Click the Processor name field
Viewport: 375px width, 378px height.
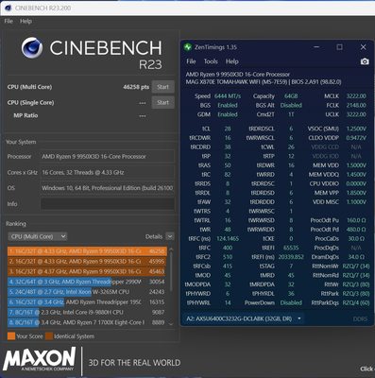click(x=108, y=156)
